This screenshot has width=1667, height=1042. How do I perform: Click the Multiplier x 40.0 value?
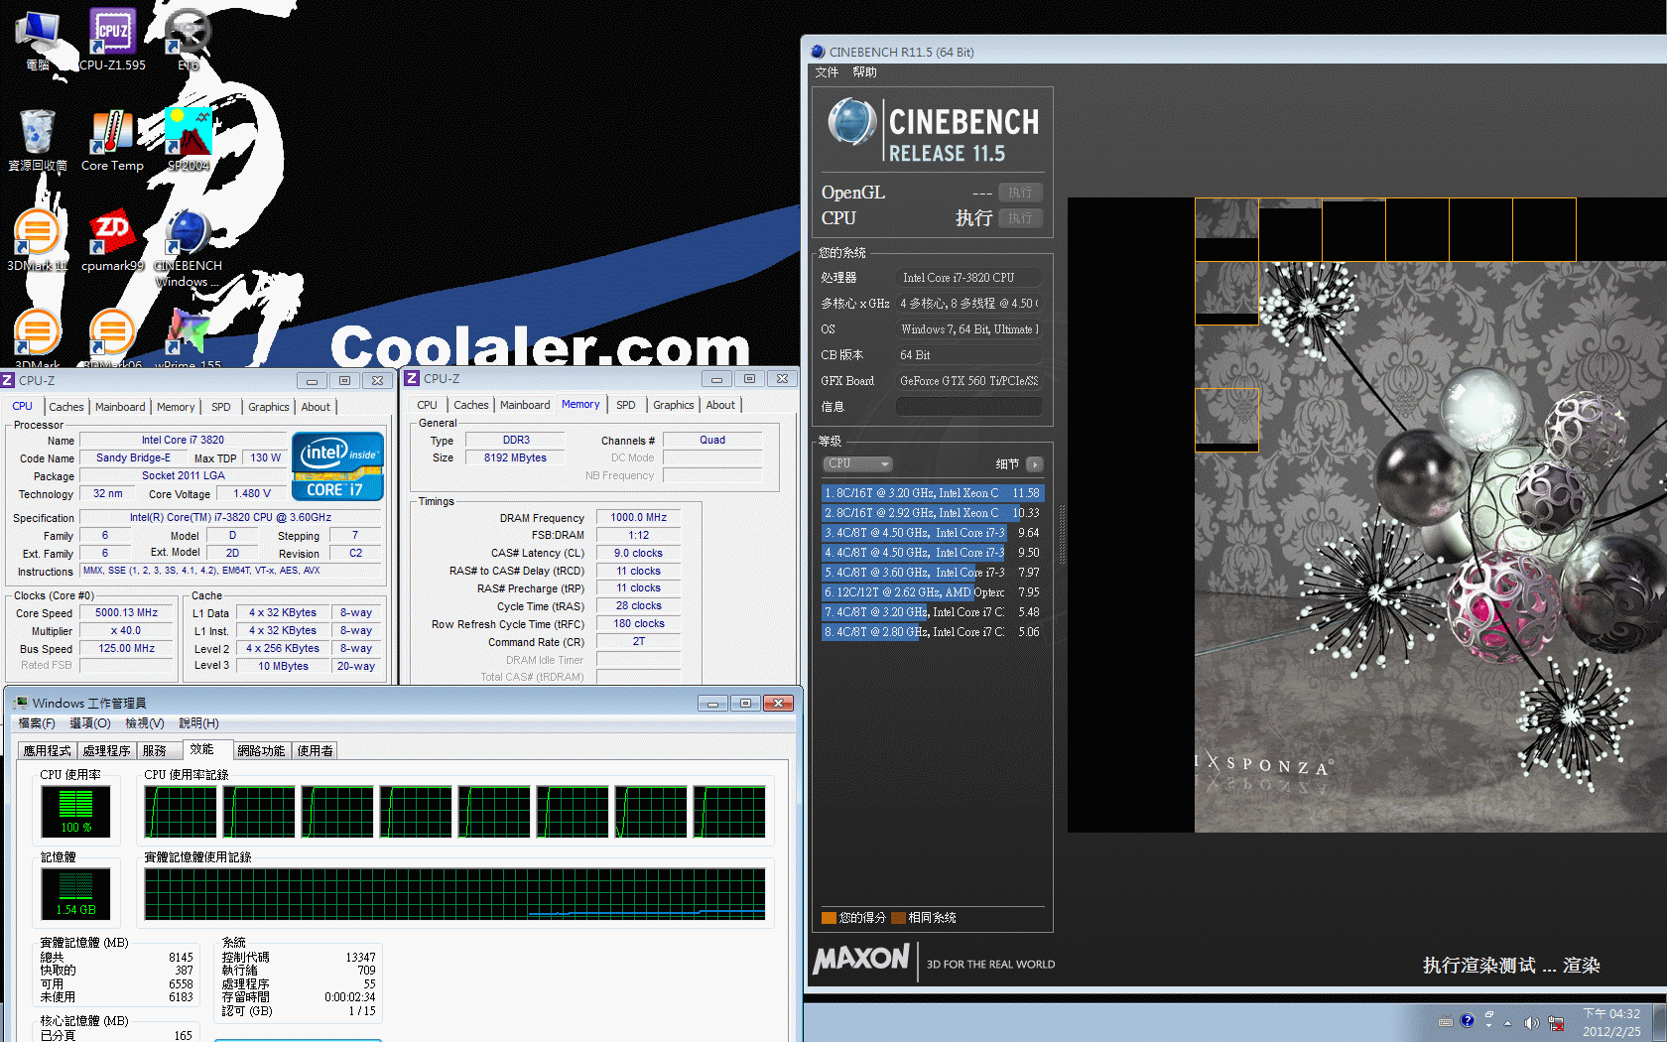[127, 631]
